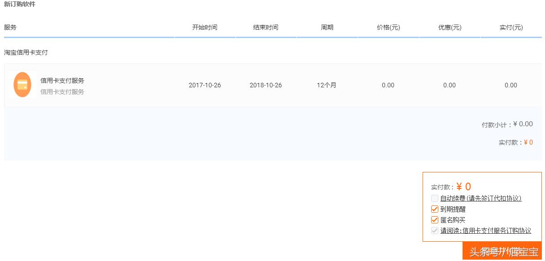Disable the 到期提醒 expiry reminder checkbox
This screenshot has height=261, width=545.
click(x=434, y=209)
